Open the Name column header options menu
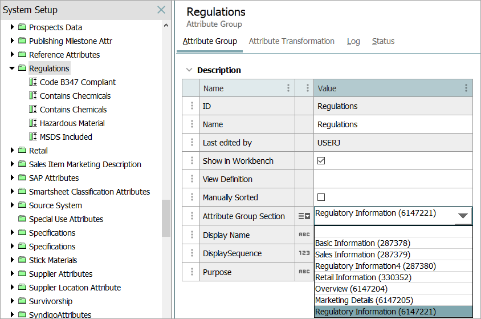Viewport: 481px width, 319px height. click(288, 88)
